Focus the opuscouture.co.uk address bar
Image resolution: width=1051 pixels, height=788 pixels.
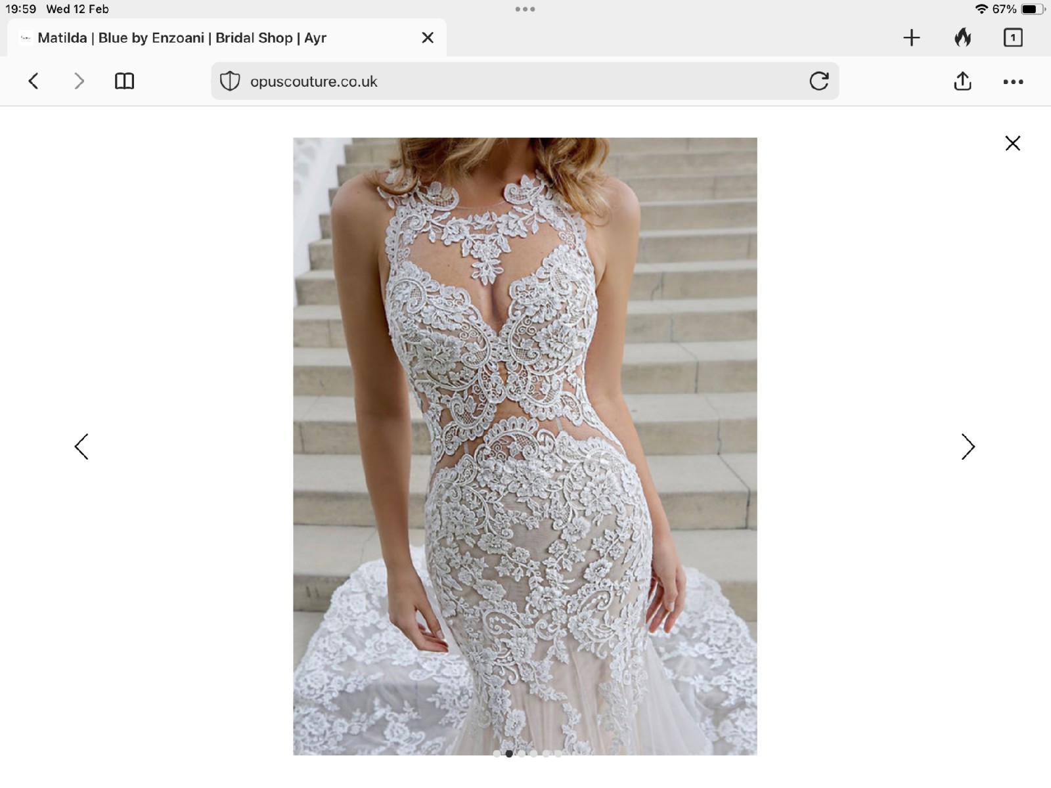click(525, 81)
